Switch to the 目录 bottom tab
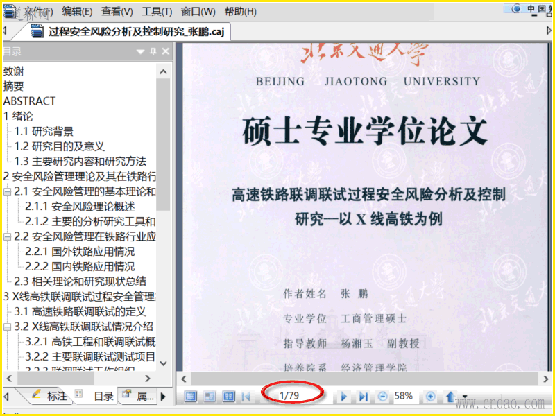This screenshot has width=555, height=416. [x=96, y=396]
